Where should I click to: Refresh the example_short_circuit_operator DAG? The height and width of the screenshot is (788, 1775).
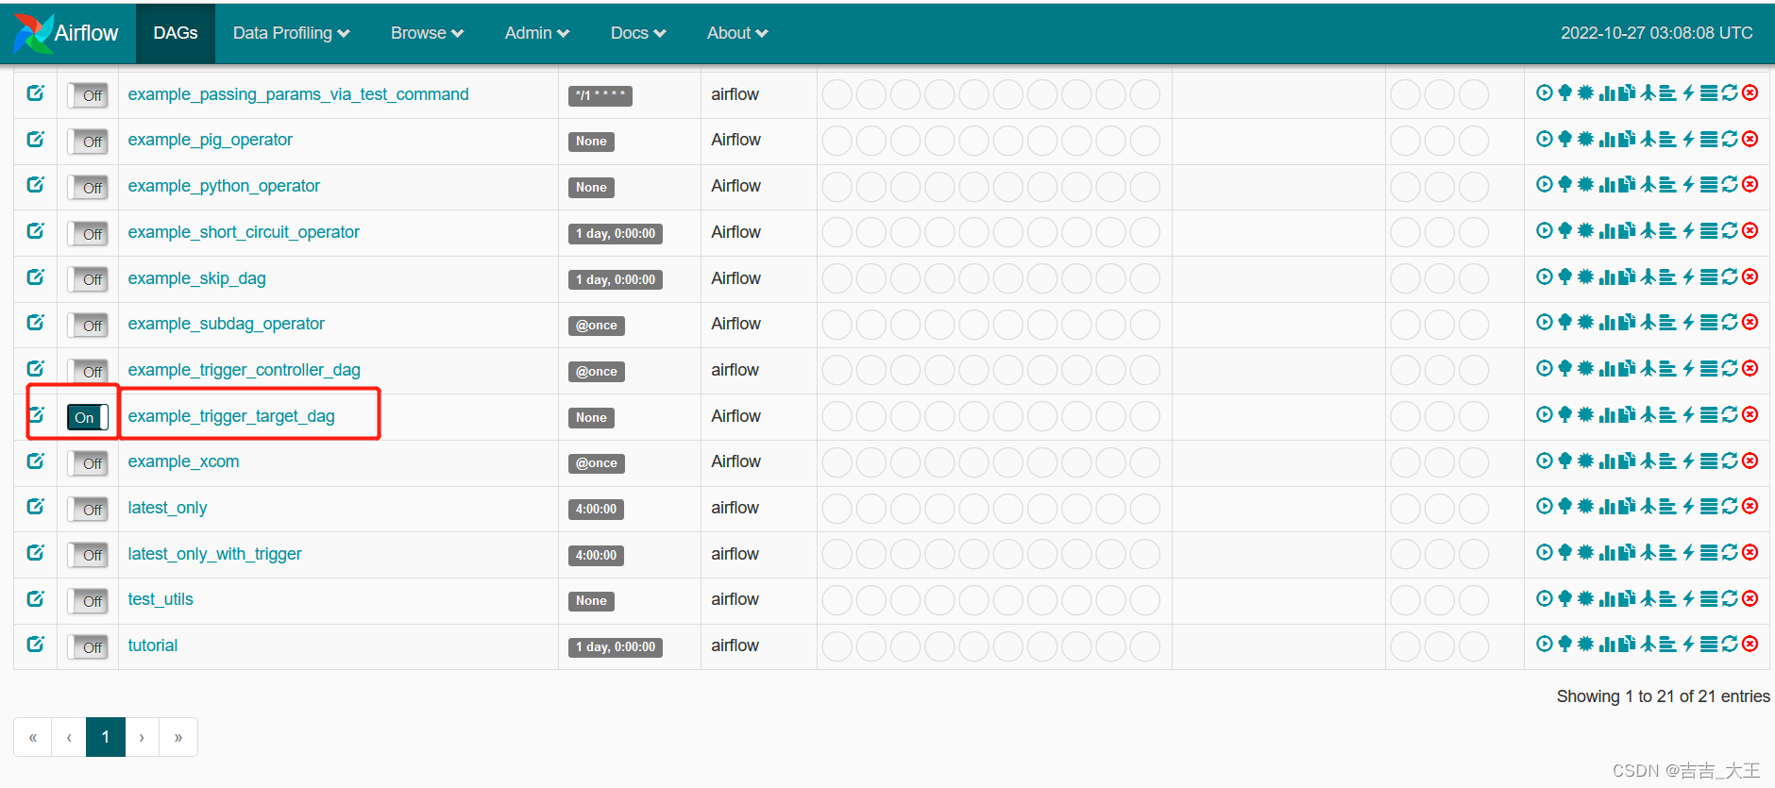tap(1730, 230)
